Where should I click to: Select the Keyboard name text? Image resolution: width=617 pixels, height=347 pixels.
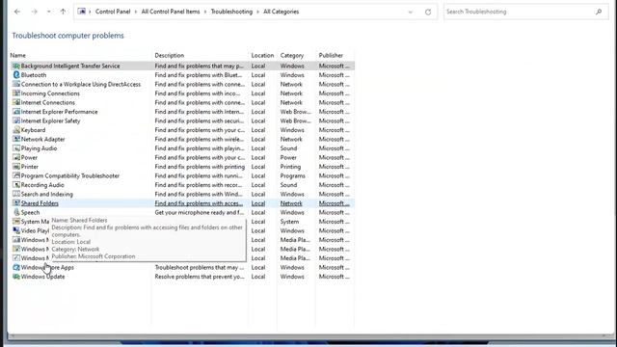(x=33, y=130)
